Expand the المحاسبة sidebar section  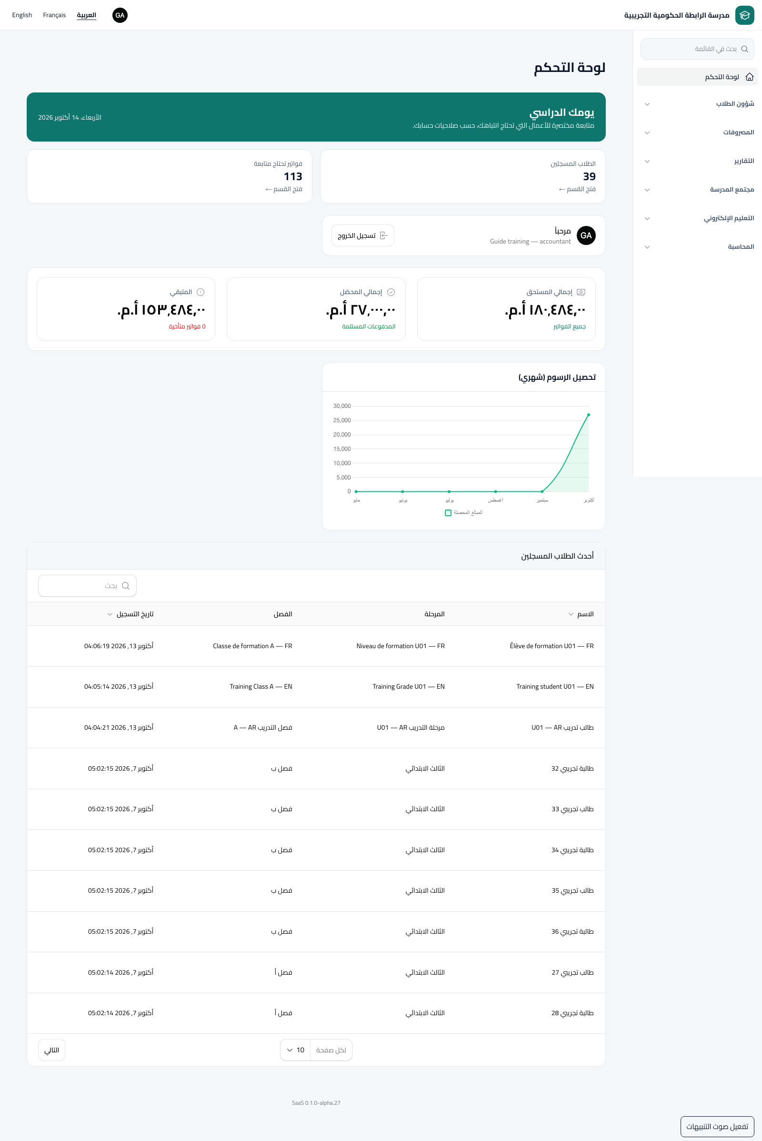click(x=697, y=247)
